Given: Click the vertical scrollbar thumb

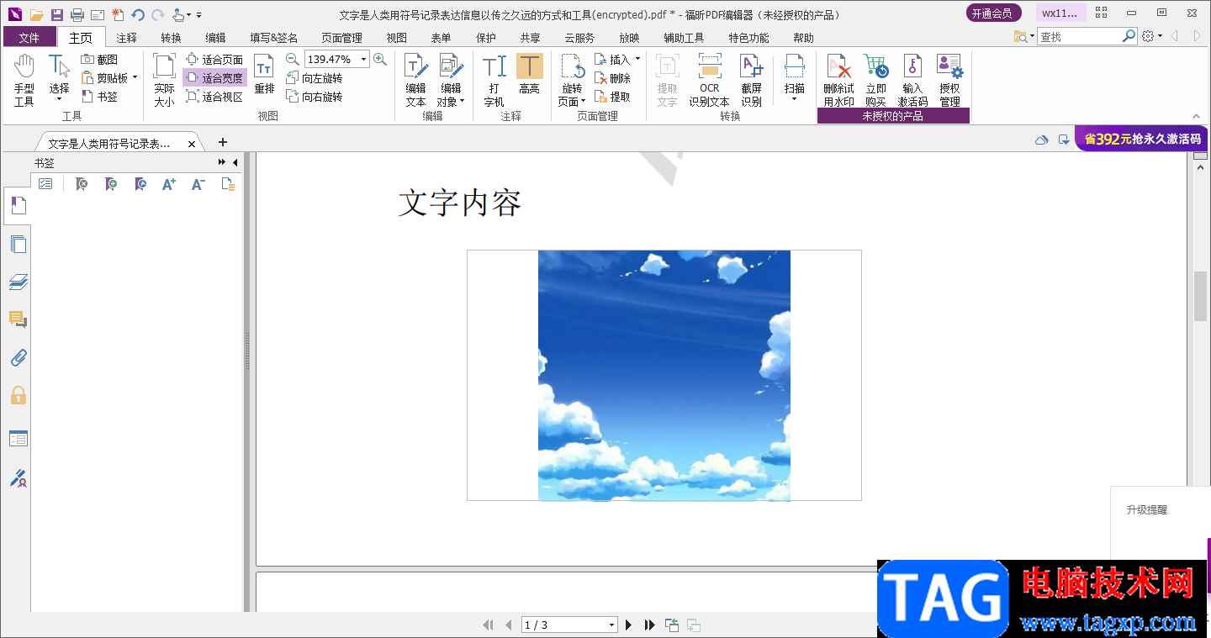Looking at the screenshot, I should pyautogui.click(x=1201, y=296).
